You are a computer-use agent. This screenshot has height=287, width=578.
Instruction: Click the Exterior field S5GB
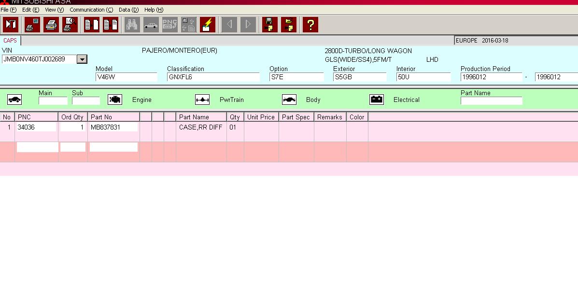coord(360,77)
